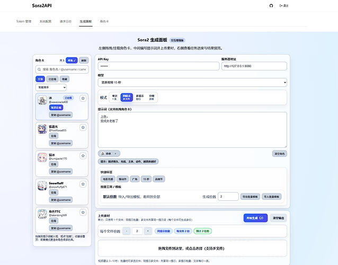Decrease 每个文件份数 with minus button
This screenshot has height=265, width=338.
[x=126, y=231]
